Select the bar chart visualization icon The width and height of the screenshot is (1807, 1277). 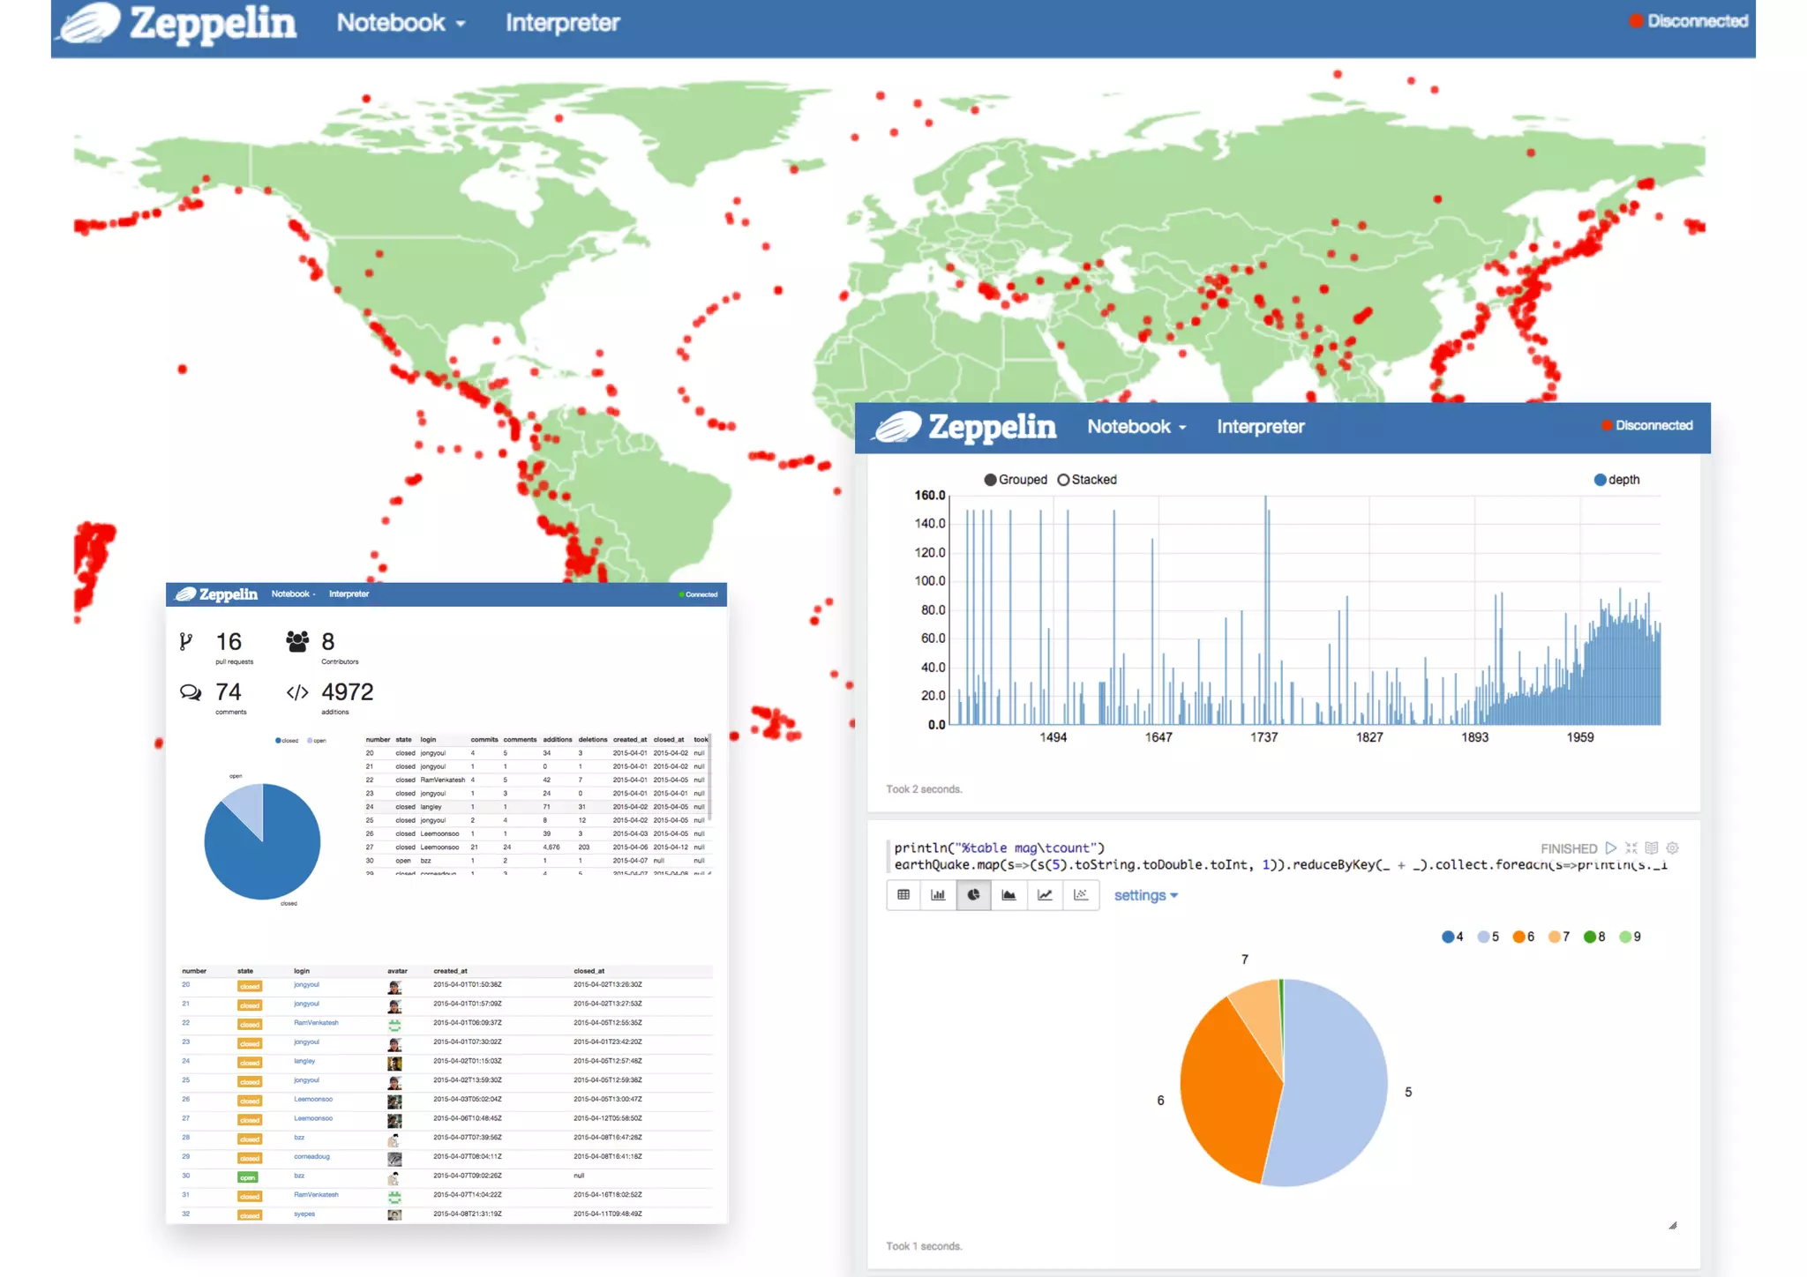(938, 894)
